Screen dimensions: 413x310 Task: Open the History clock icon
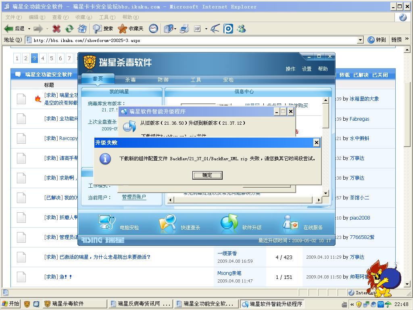154,29
